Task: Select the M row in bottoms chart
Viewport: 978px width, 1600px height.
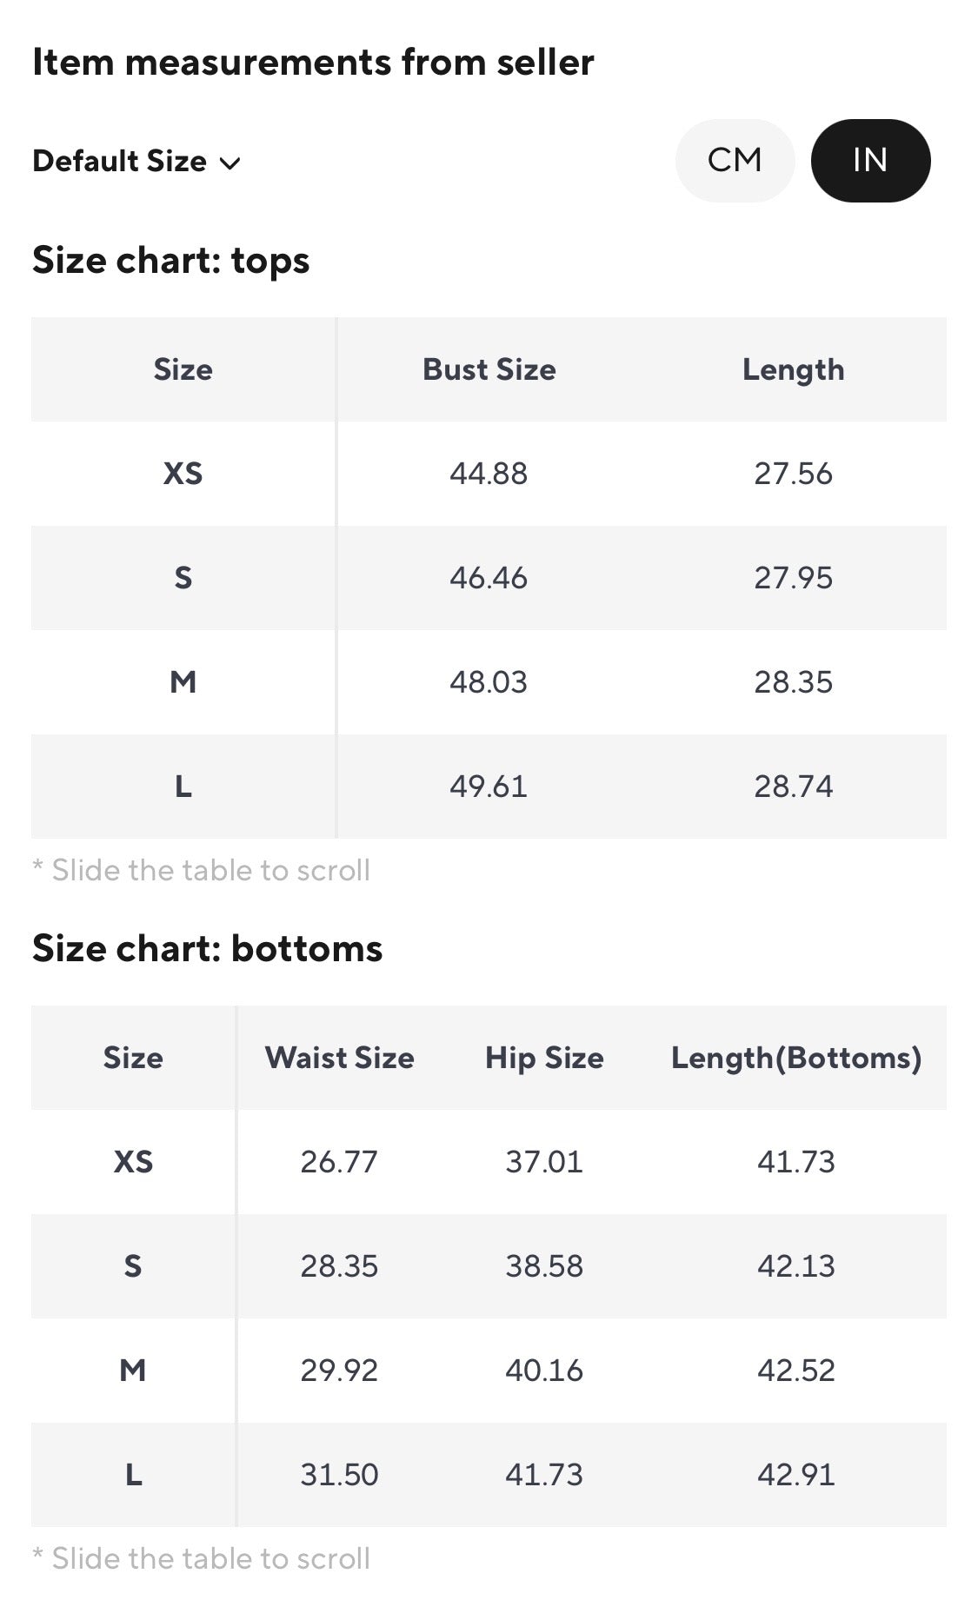Action: pos(489,1371)
